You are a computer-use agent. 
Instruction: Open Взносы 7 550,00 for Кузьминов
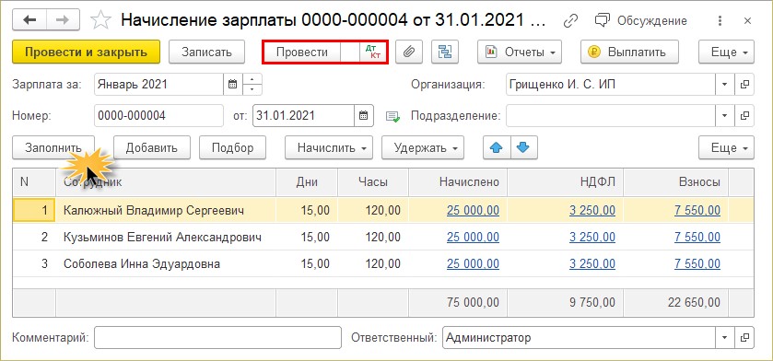[x=697, y=238]
